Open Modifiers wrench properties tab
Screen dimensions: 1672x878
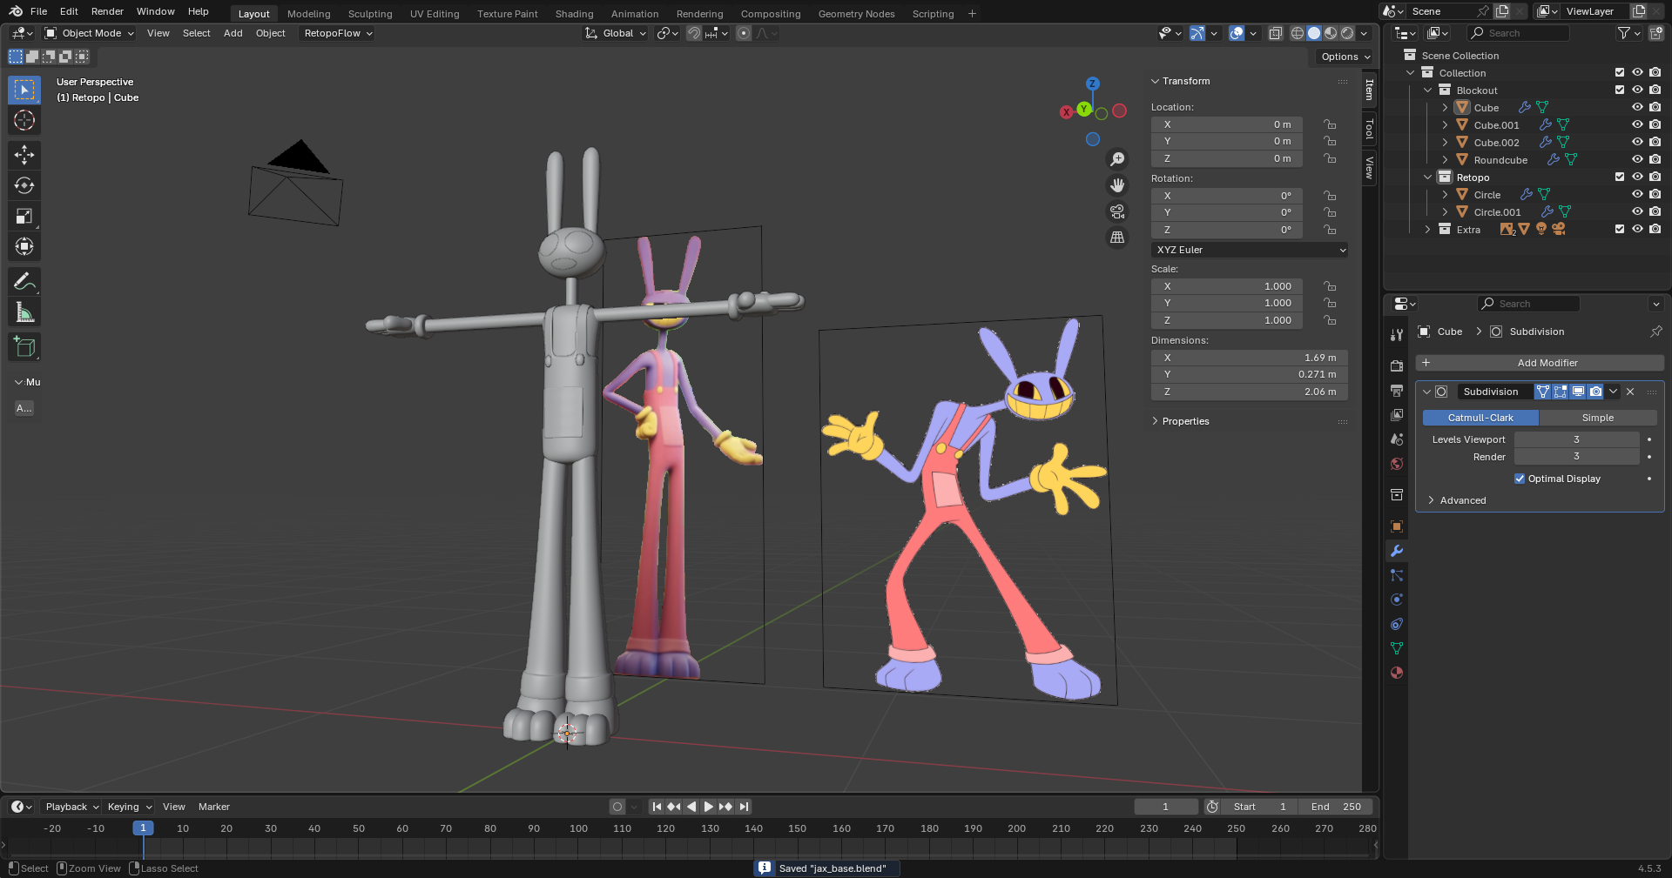click(1397, 551)
